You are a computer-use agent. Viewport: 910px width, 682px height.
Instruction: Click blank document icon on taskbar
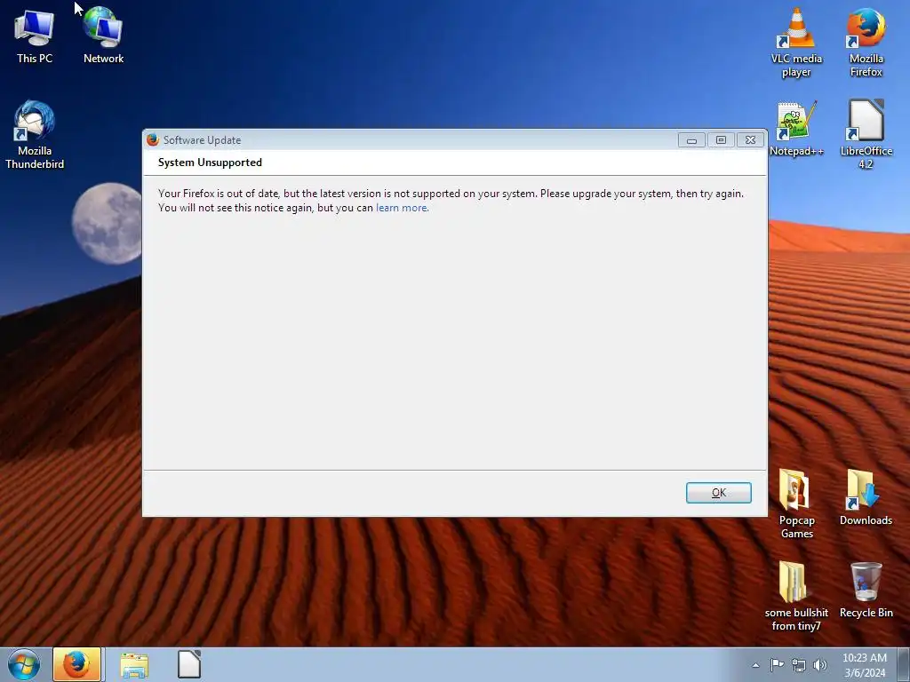click(189, 664)
